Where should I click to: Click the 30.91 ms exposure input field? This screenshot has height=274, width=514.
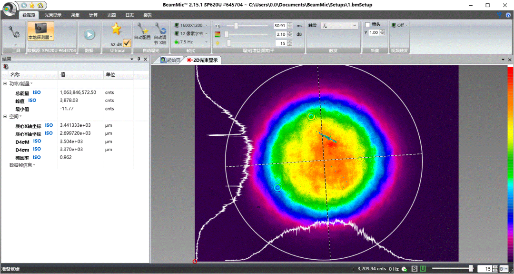coord(280,26)
